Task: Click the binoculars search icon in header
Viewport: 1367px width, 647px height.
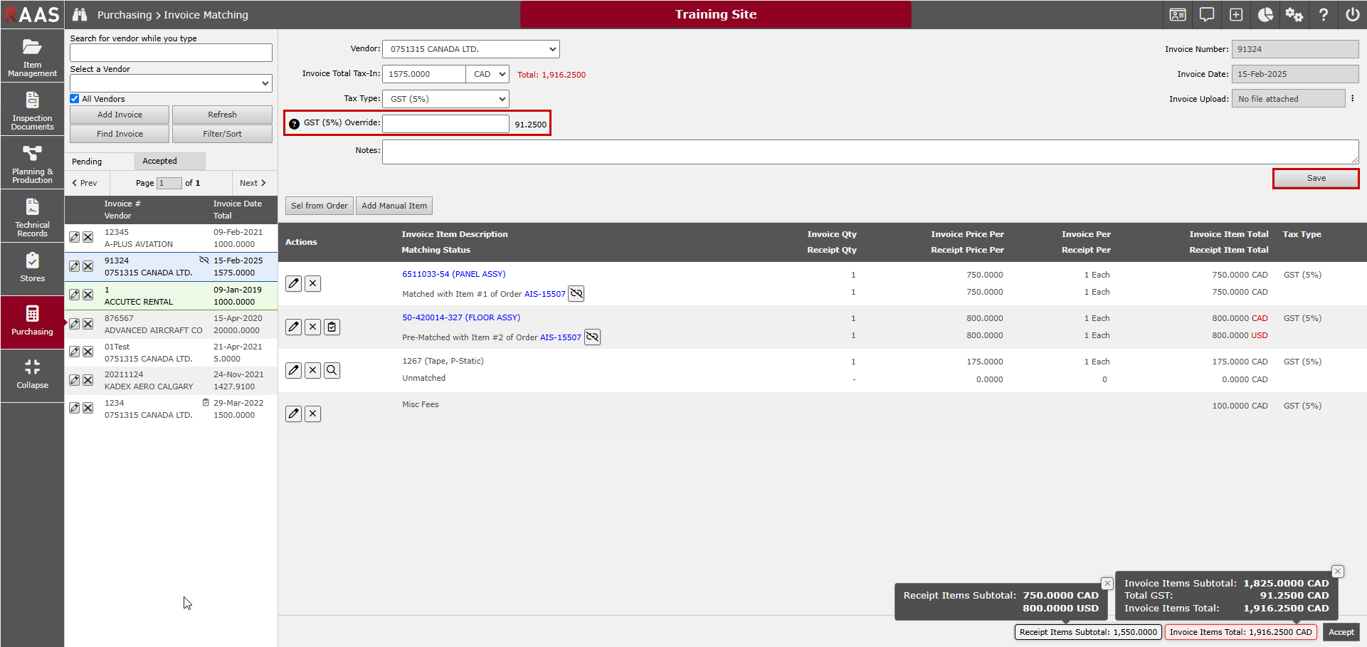Action: coord(80,15)
